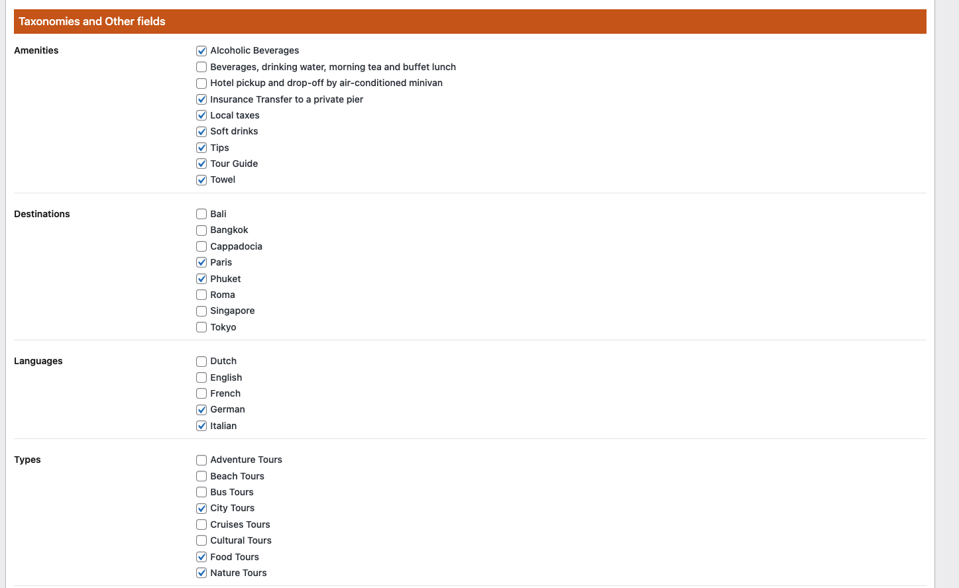This screenshot has height=588, width=959.
Task: Uncheck the Phuket destination
Action: pos(201,279)
